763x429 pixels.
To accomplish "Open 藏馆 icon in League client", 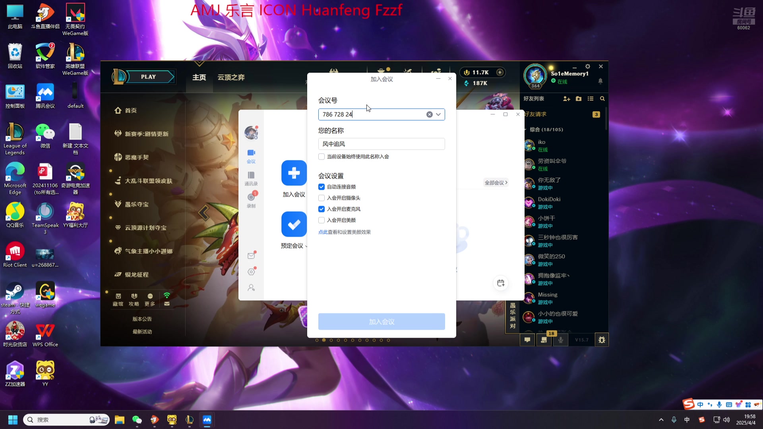I will point(118,300).
